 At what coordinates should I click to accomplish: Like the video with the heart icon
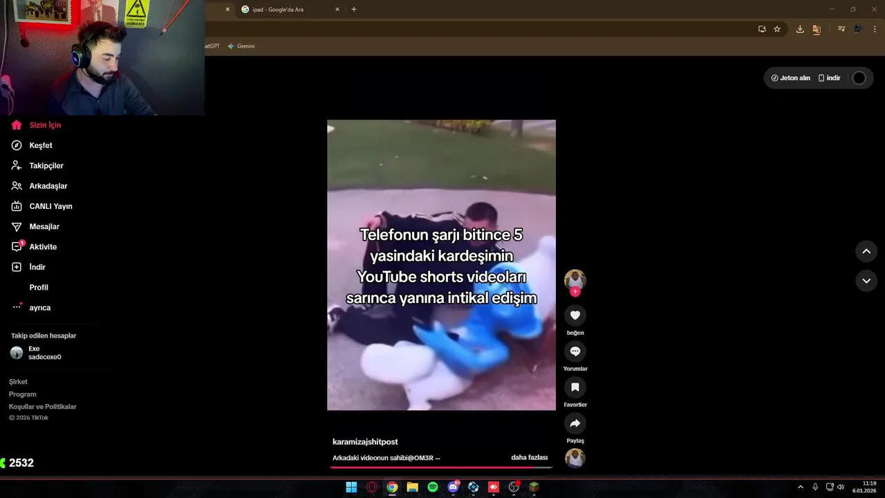click(x=575, y=315)
